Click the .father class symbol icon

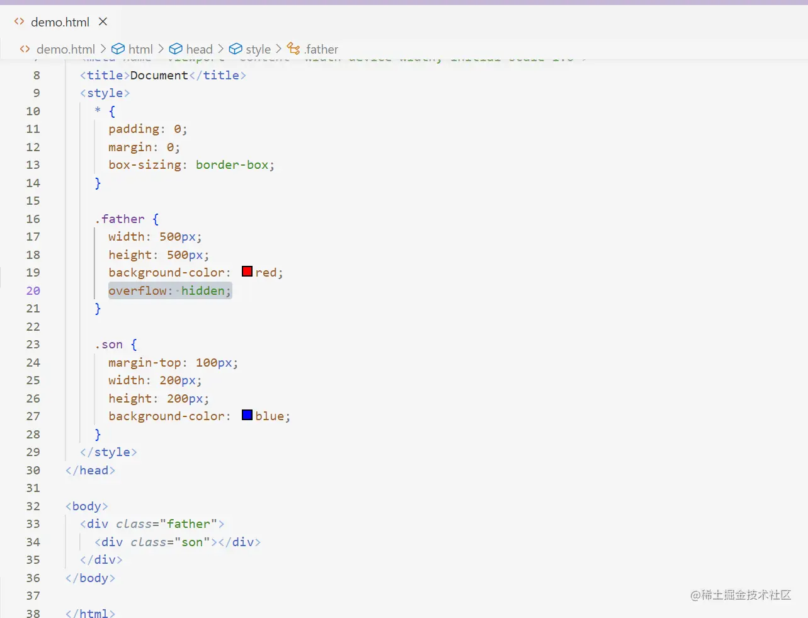(293, 49)
